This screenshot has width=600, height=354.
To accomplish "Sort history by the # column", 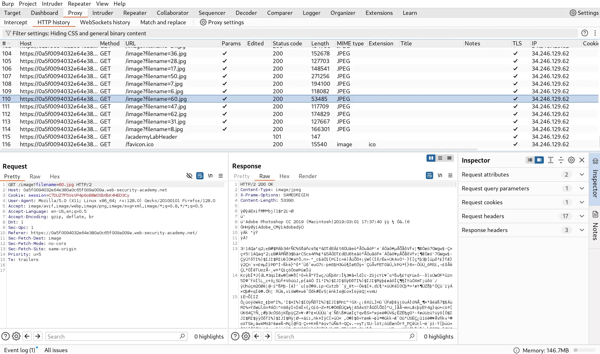I will click(9, 44).
